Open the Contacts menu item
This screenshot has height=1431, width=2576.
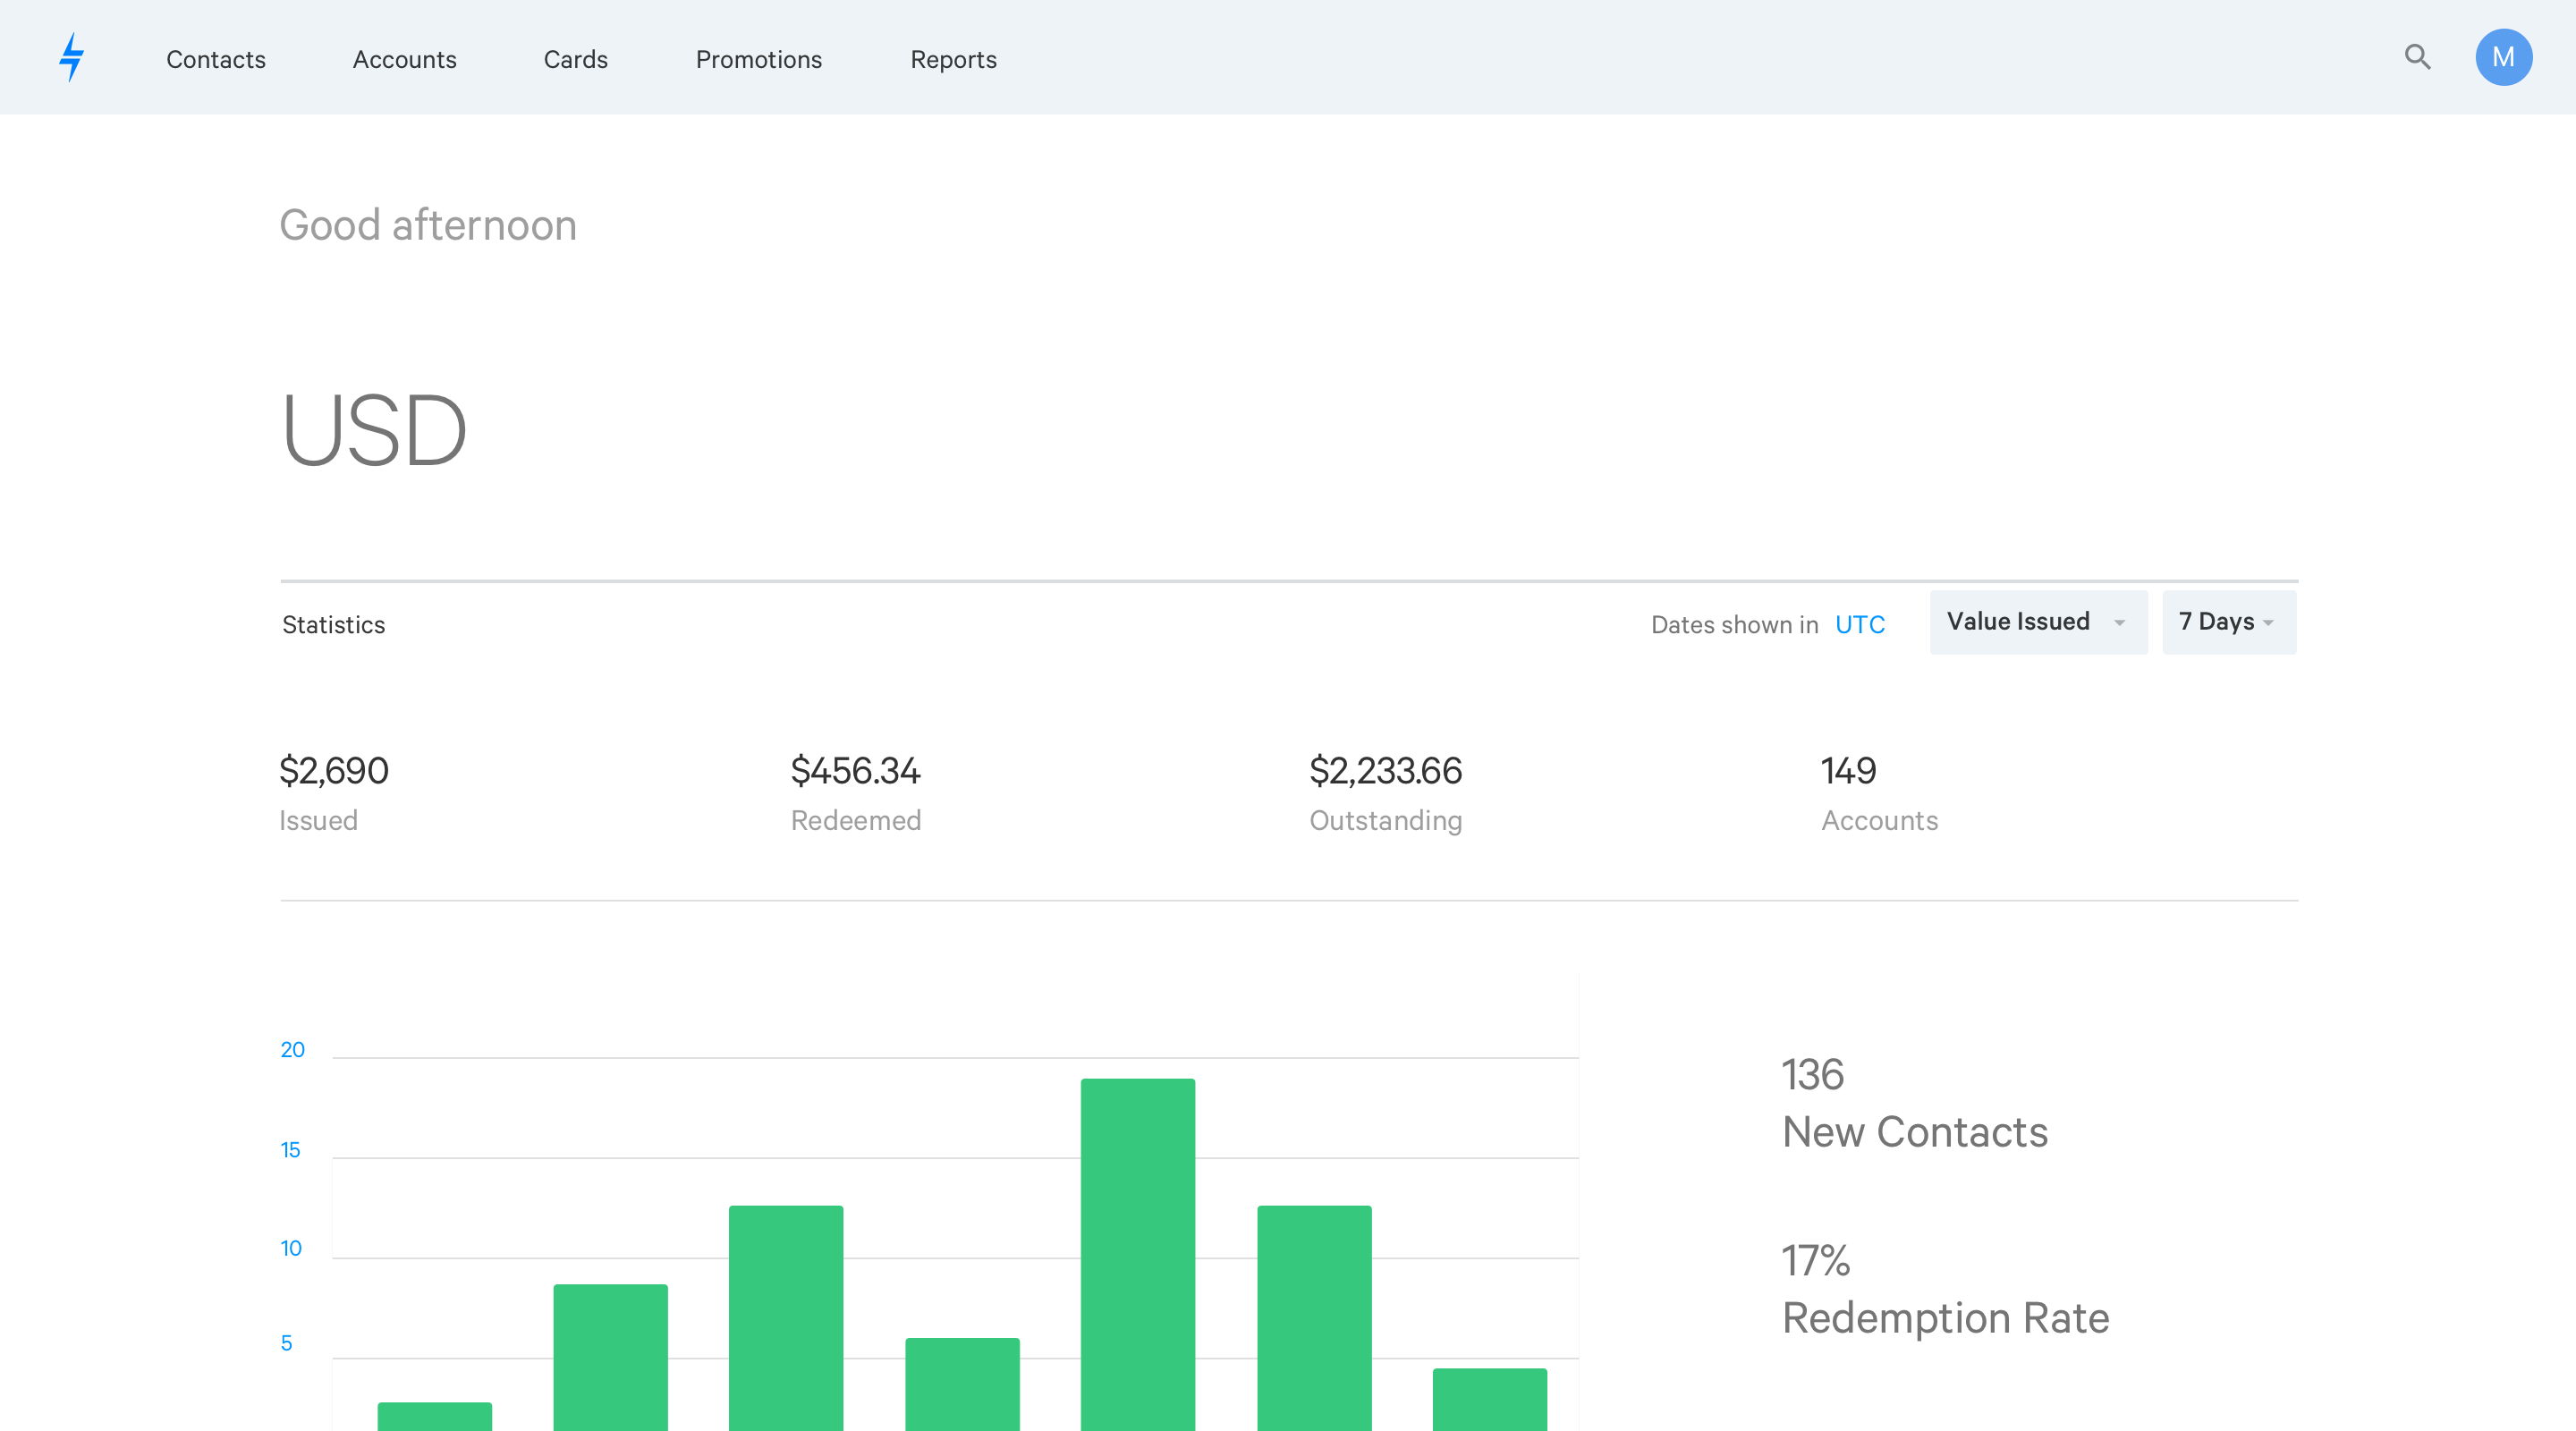216,59
